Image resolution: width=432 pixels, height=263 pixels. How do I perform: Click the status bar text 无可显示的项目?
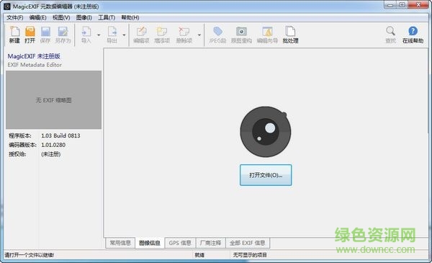tap(250, 255)
